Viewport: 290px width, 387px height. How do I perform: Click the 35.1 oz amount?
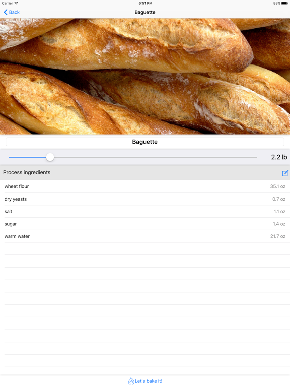[x=278, y=186]
